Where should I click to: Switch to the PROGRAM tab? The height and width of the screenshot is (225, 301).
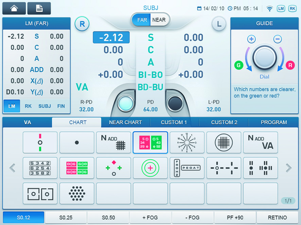tap(274, 122)
